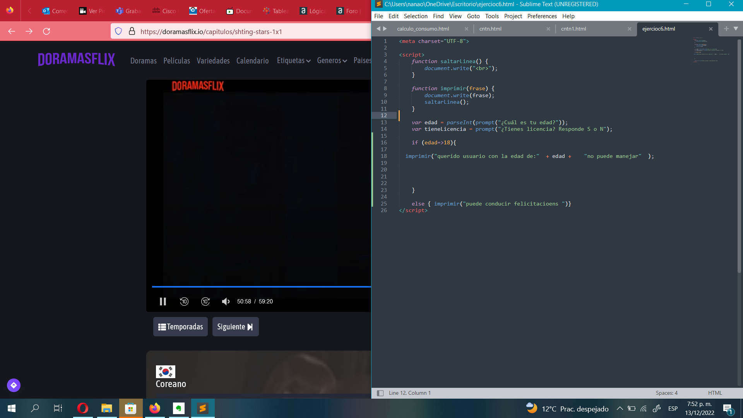Switch to the calculo_consumo.html tab
Screen dimensions: 743x418
423,29
